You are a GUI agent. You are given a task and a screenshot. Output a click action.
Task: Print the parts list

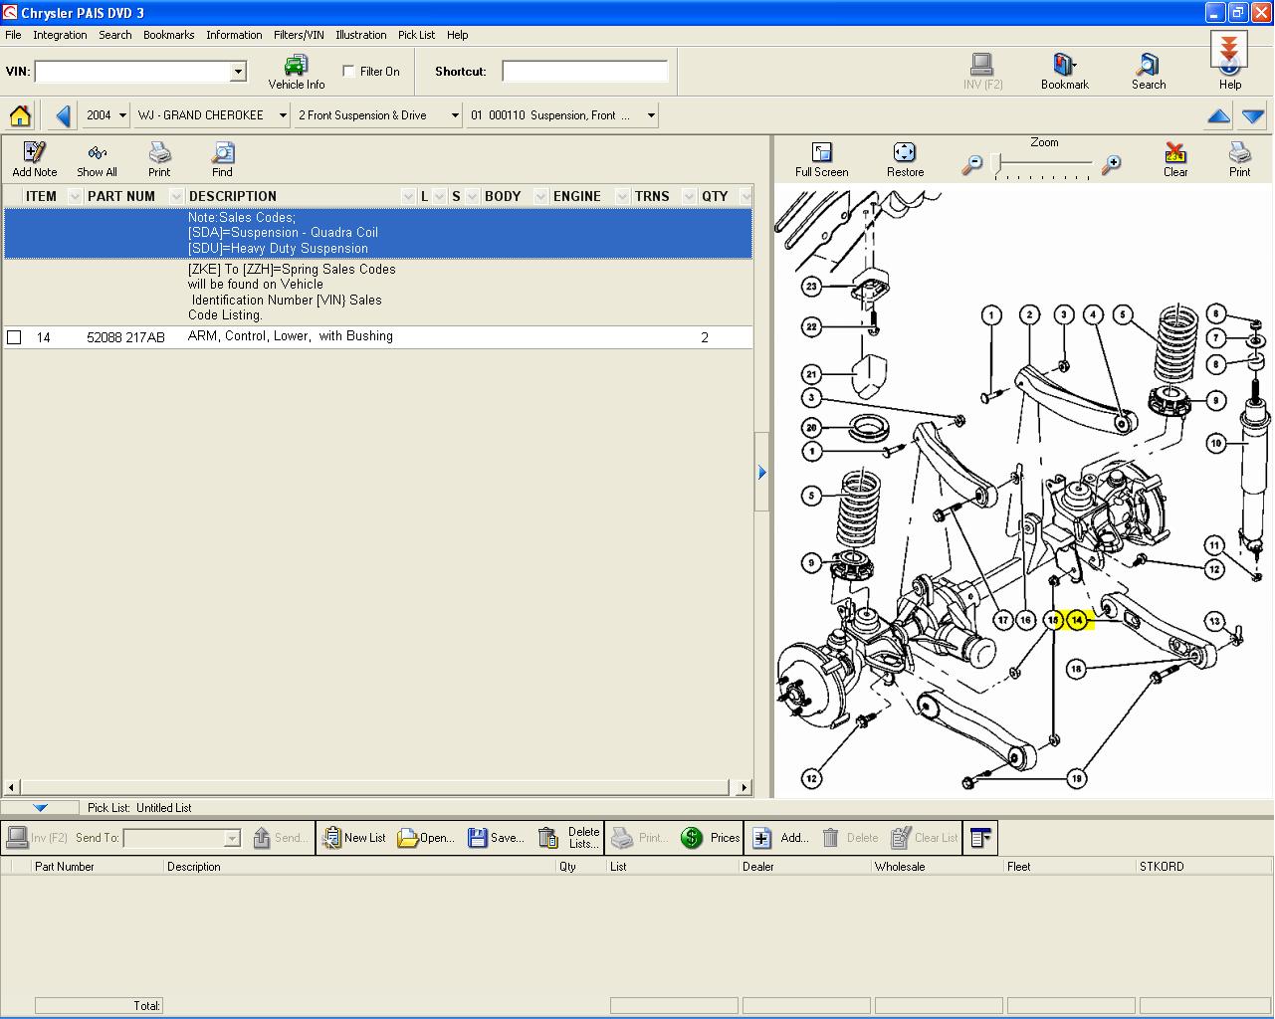[159, 159]
